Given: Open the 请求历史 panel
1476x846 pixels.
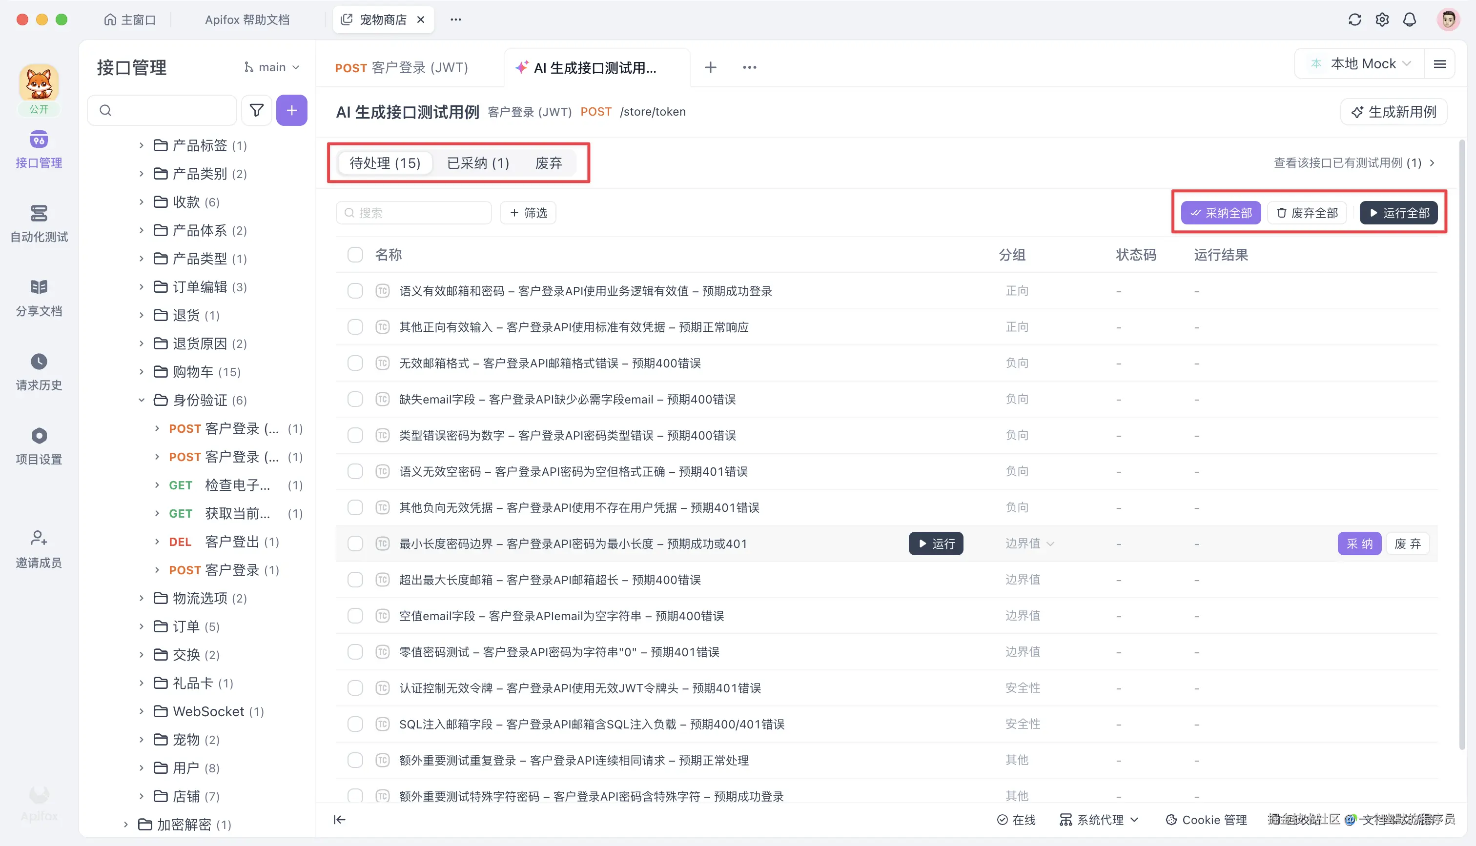Looking at the screenshot, I should pos(39,372).
